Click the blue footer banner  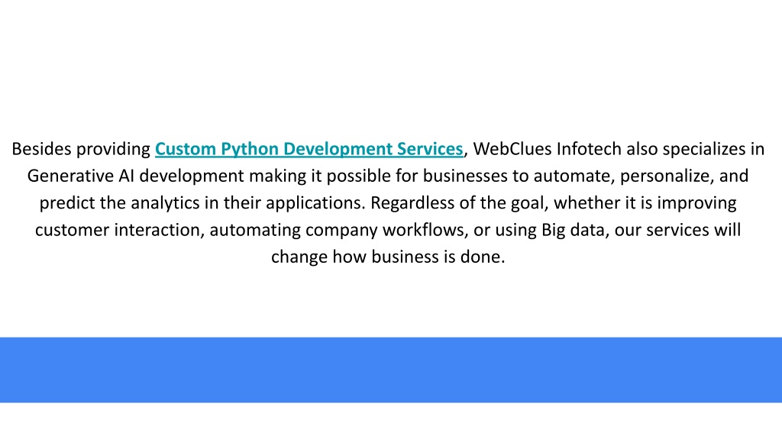(x=391, y=370)
